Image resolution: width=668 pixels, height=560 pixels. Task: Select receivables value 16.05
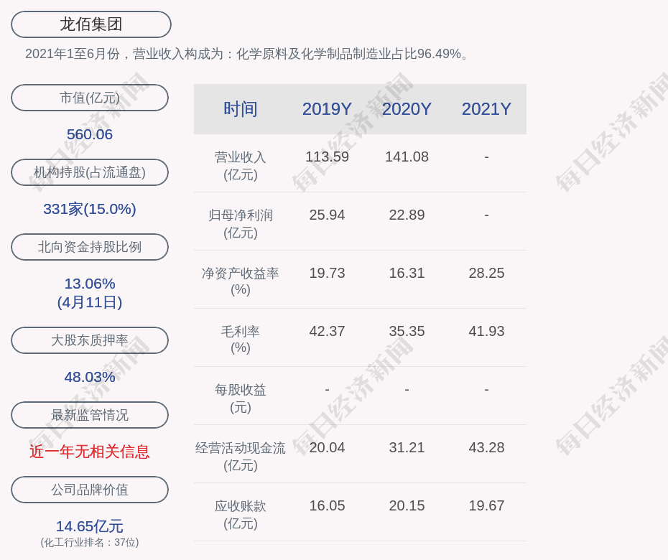click(327, 505)
